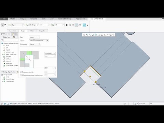Toggle the spin center icon in graphics toolbar

tap(108, 35)
